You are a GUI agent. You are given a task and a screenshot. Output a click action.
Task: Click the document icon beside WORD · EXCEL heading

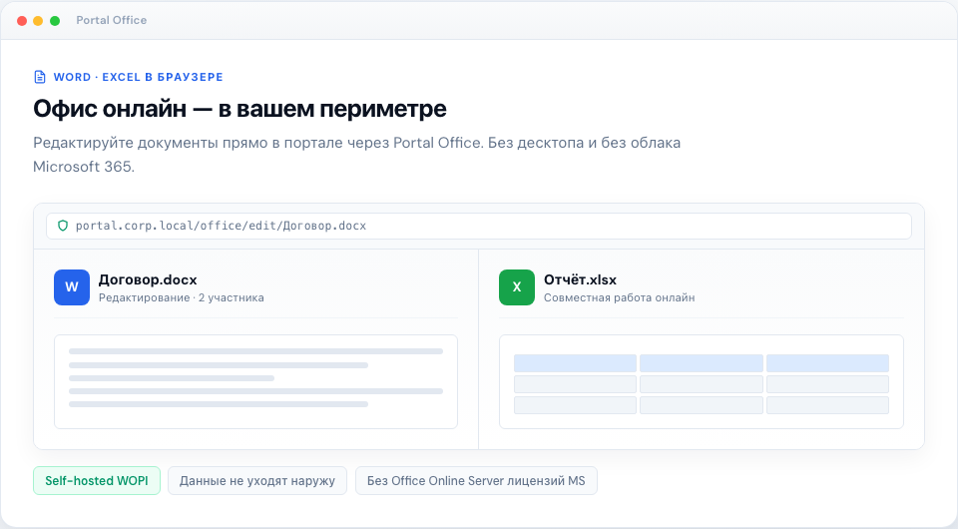[x=40, y=77]
